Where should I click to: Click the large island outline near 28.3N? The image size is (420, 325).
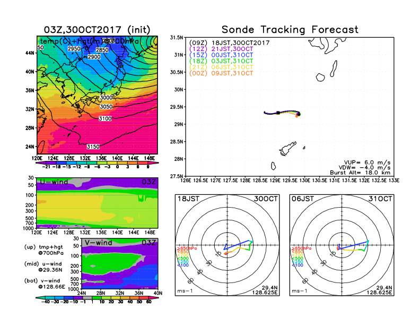coord(287,149)
